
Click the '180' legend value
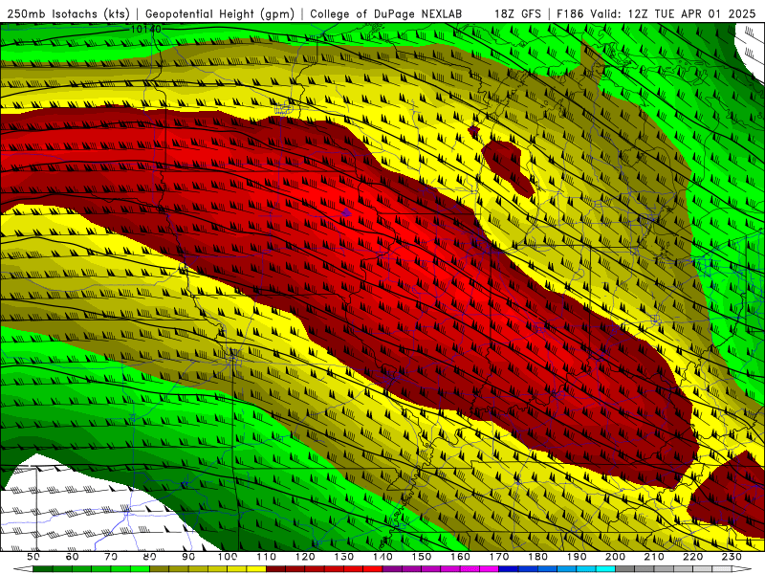click(x=538, y=557)
